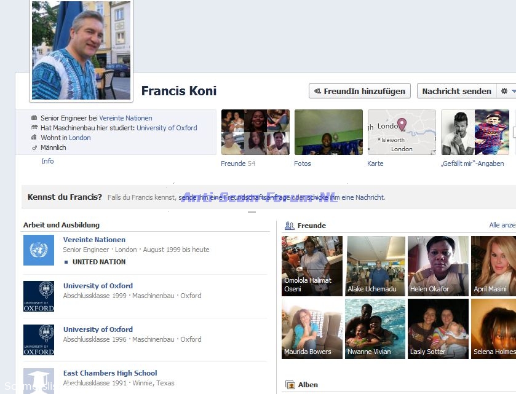Open the gear settings dropdown
The width and height of the screenshot is (516, 394).
[506, 91]
